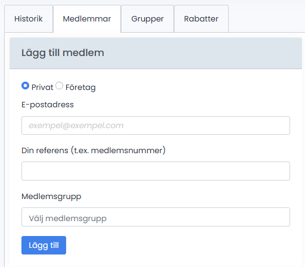Click the Lägg till medlem heading
Screen dimensions: 305x267
tap(63, 53)
